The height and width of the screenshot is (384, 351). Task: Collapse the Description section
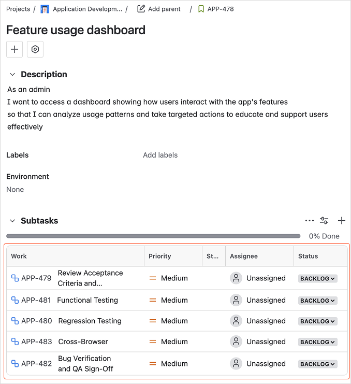[12, 75]
